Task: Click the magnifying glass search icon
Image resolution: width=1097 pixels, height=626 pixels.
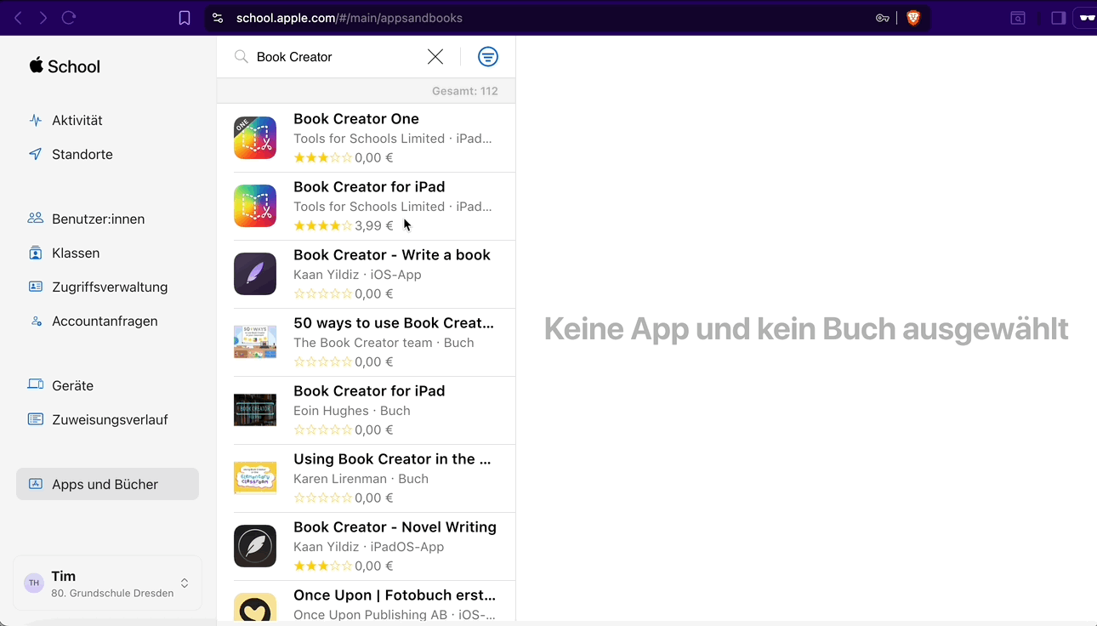Action: tap(242, 57)
